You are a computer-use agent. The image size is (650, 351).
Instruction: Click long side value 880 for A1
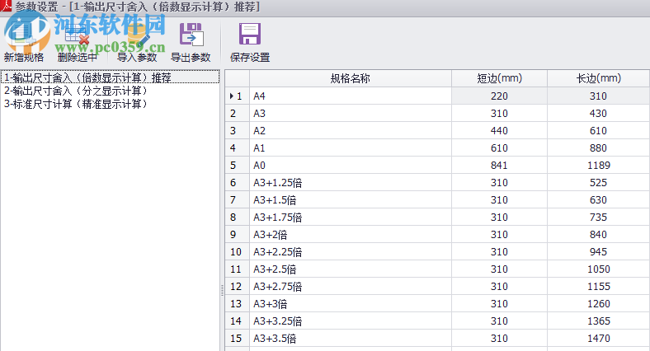pos(599,147)
